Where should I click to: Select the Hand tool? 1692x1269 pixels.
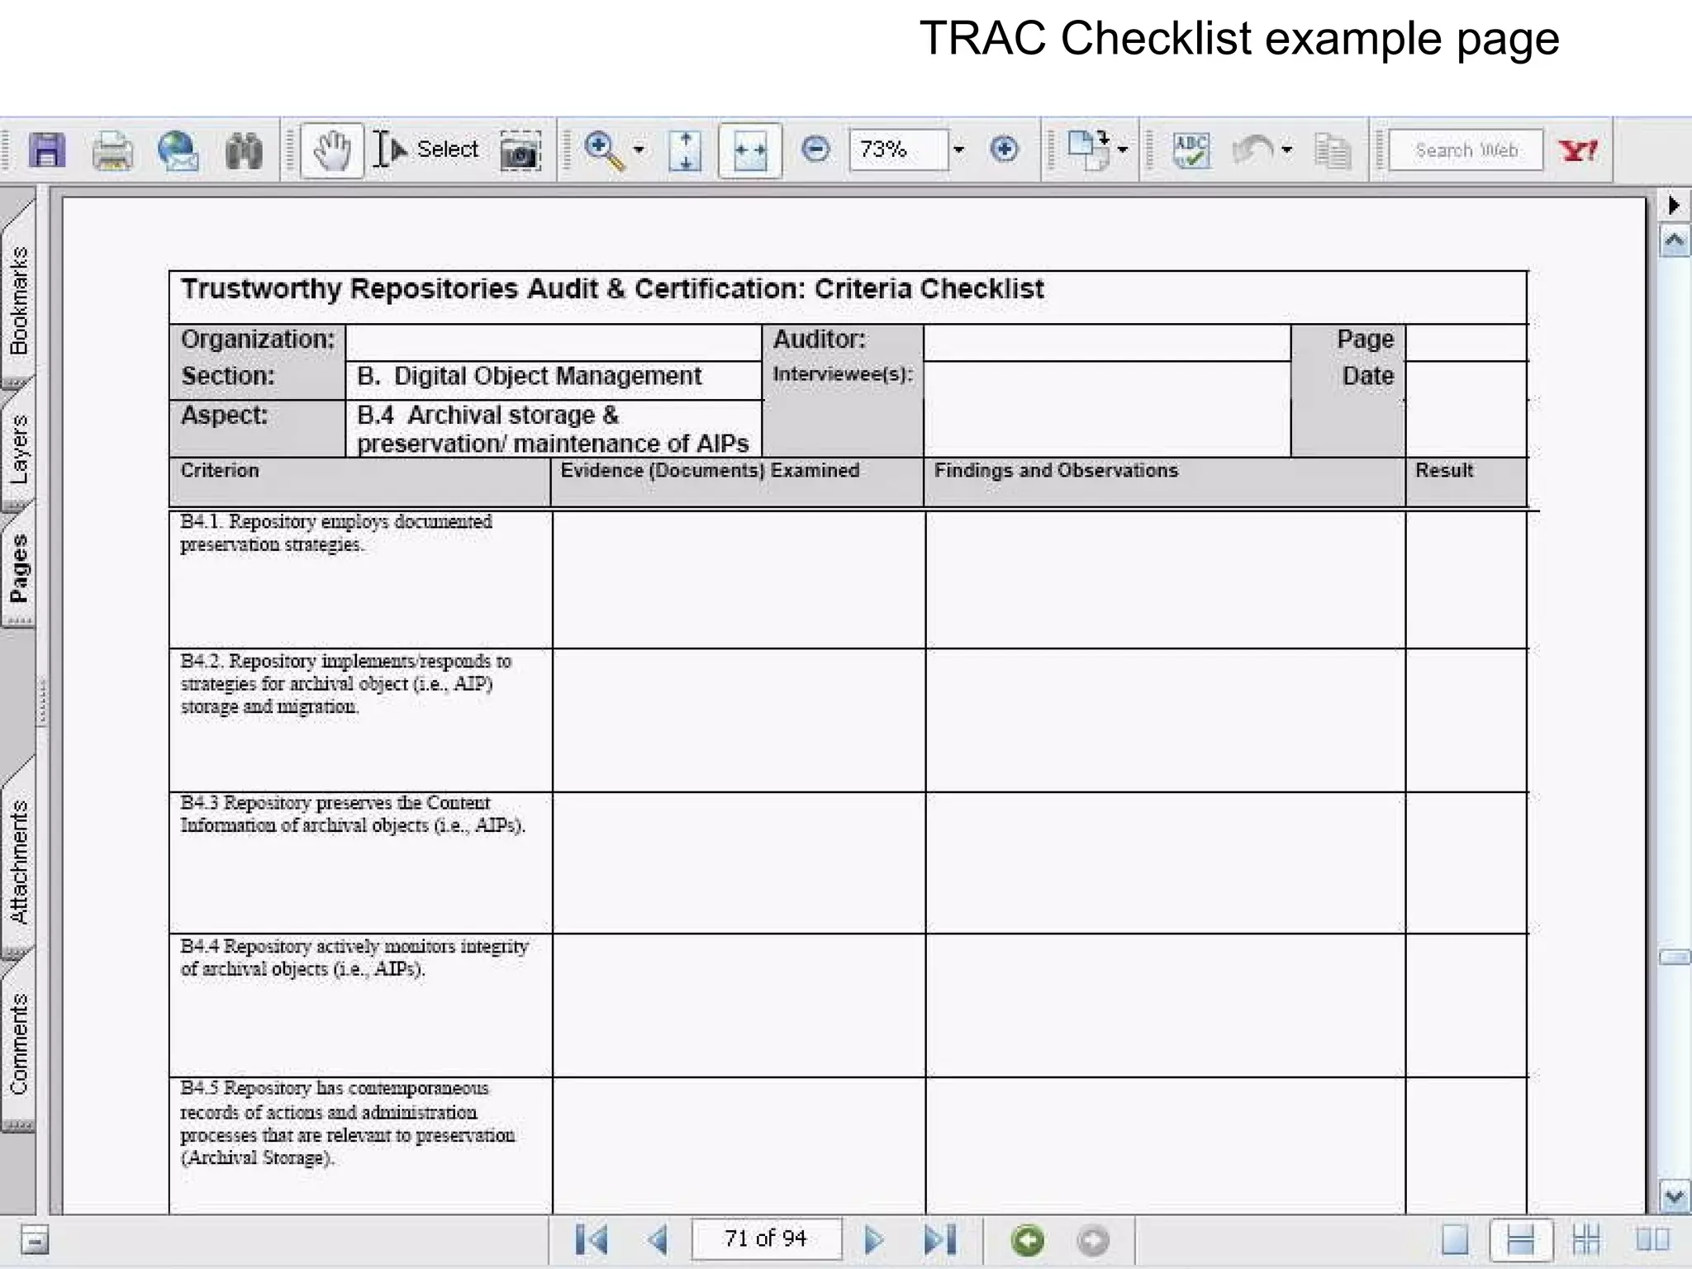tap(332, 150)
